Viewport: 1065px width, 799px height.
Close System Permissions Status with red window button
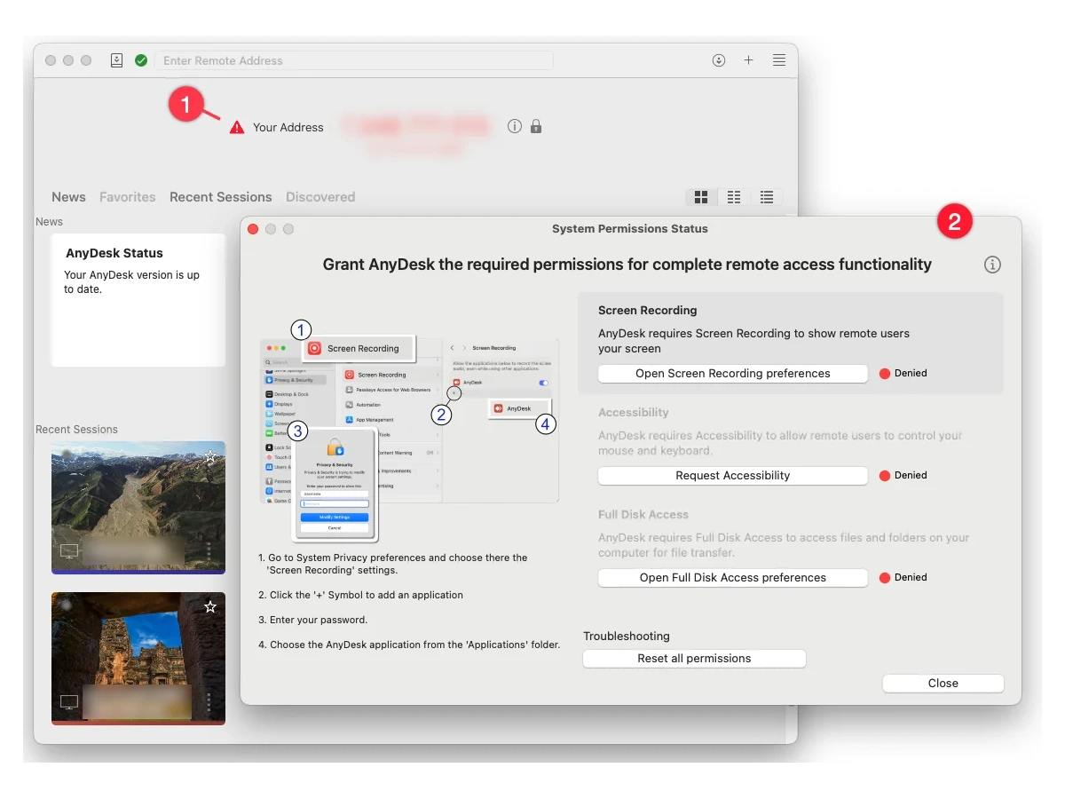pos(253,229)
